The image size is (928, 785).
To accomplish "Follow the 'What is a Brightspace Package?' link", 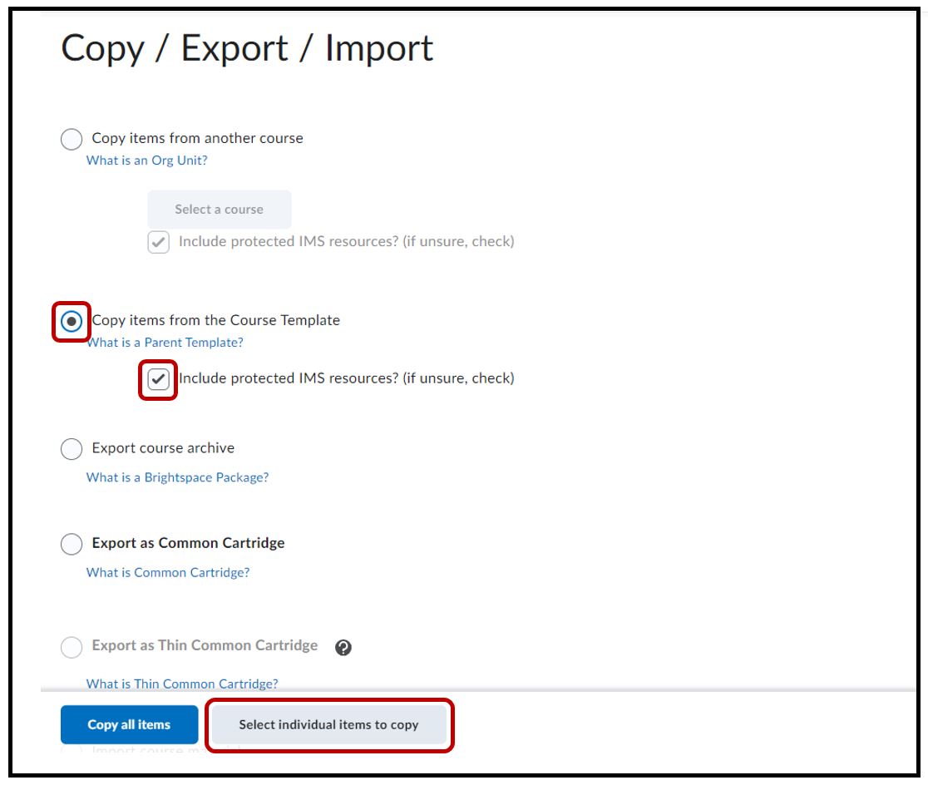I will click(x=177, y=477).
